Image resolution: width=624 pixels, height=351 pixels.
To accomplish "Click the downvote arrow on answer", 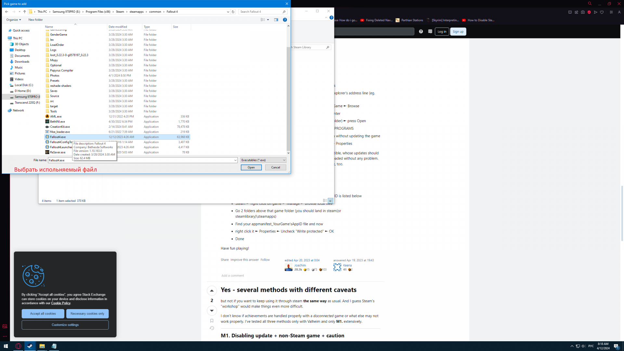I will click(212, 311).
